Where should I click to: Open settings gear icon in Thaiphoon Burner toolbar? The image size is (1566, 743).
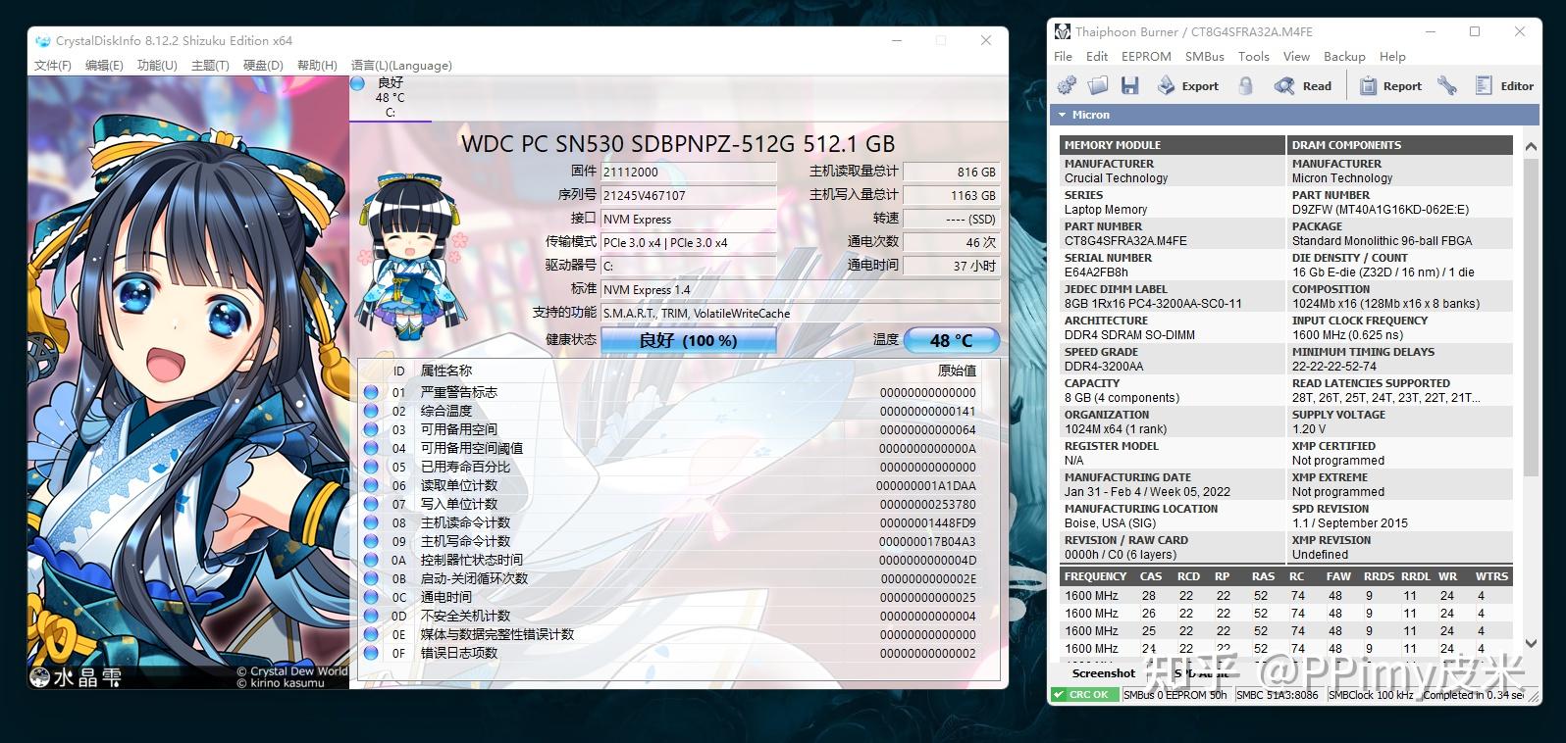(x=1067, y=86)
